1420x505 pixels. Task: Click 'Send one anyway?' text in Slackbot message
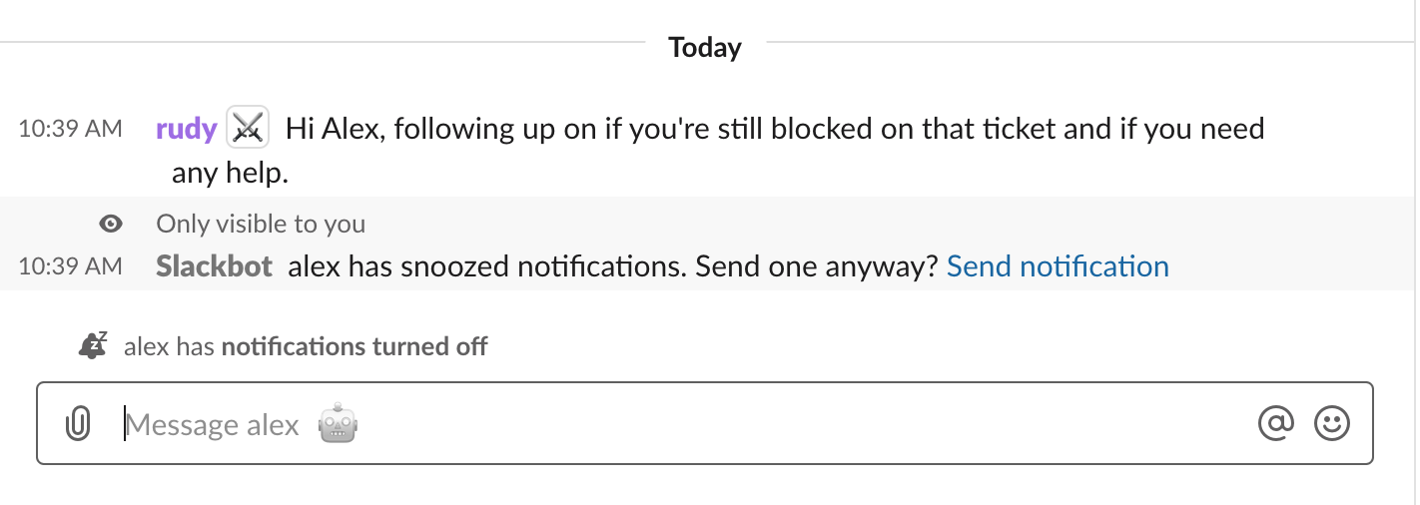[817, 266]
